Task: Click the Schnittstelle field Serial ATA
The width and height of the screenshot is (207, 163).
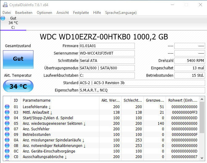Action: pos(107,61)
